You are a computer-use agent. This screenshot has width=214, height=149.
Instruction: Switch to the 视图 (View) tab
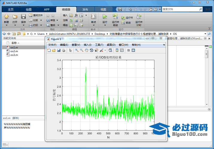(103, 10)
